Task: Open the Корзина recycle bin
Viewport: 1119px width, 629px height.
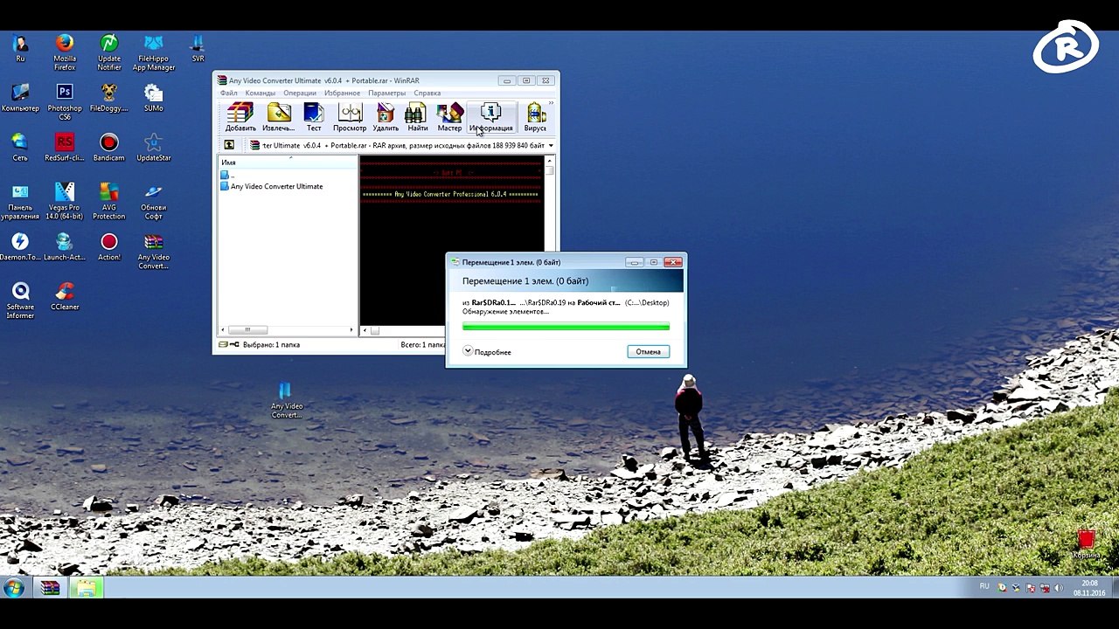Action: point(1087,543)
